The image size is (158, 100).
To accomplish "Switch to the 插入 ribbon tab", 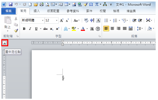I will (37, 11).
